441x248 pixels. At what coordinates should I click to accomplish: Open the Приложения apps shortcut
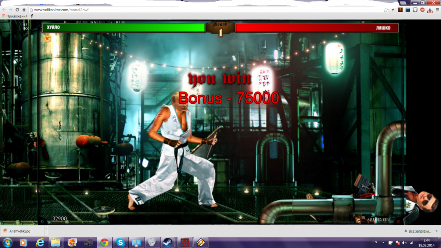[15, 16]
